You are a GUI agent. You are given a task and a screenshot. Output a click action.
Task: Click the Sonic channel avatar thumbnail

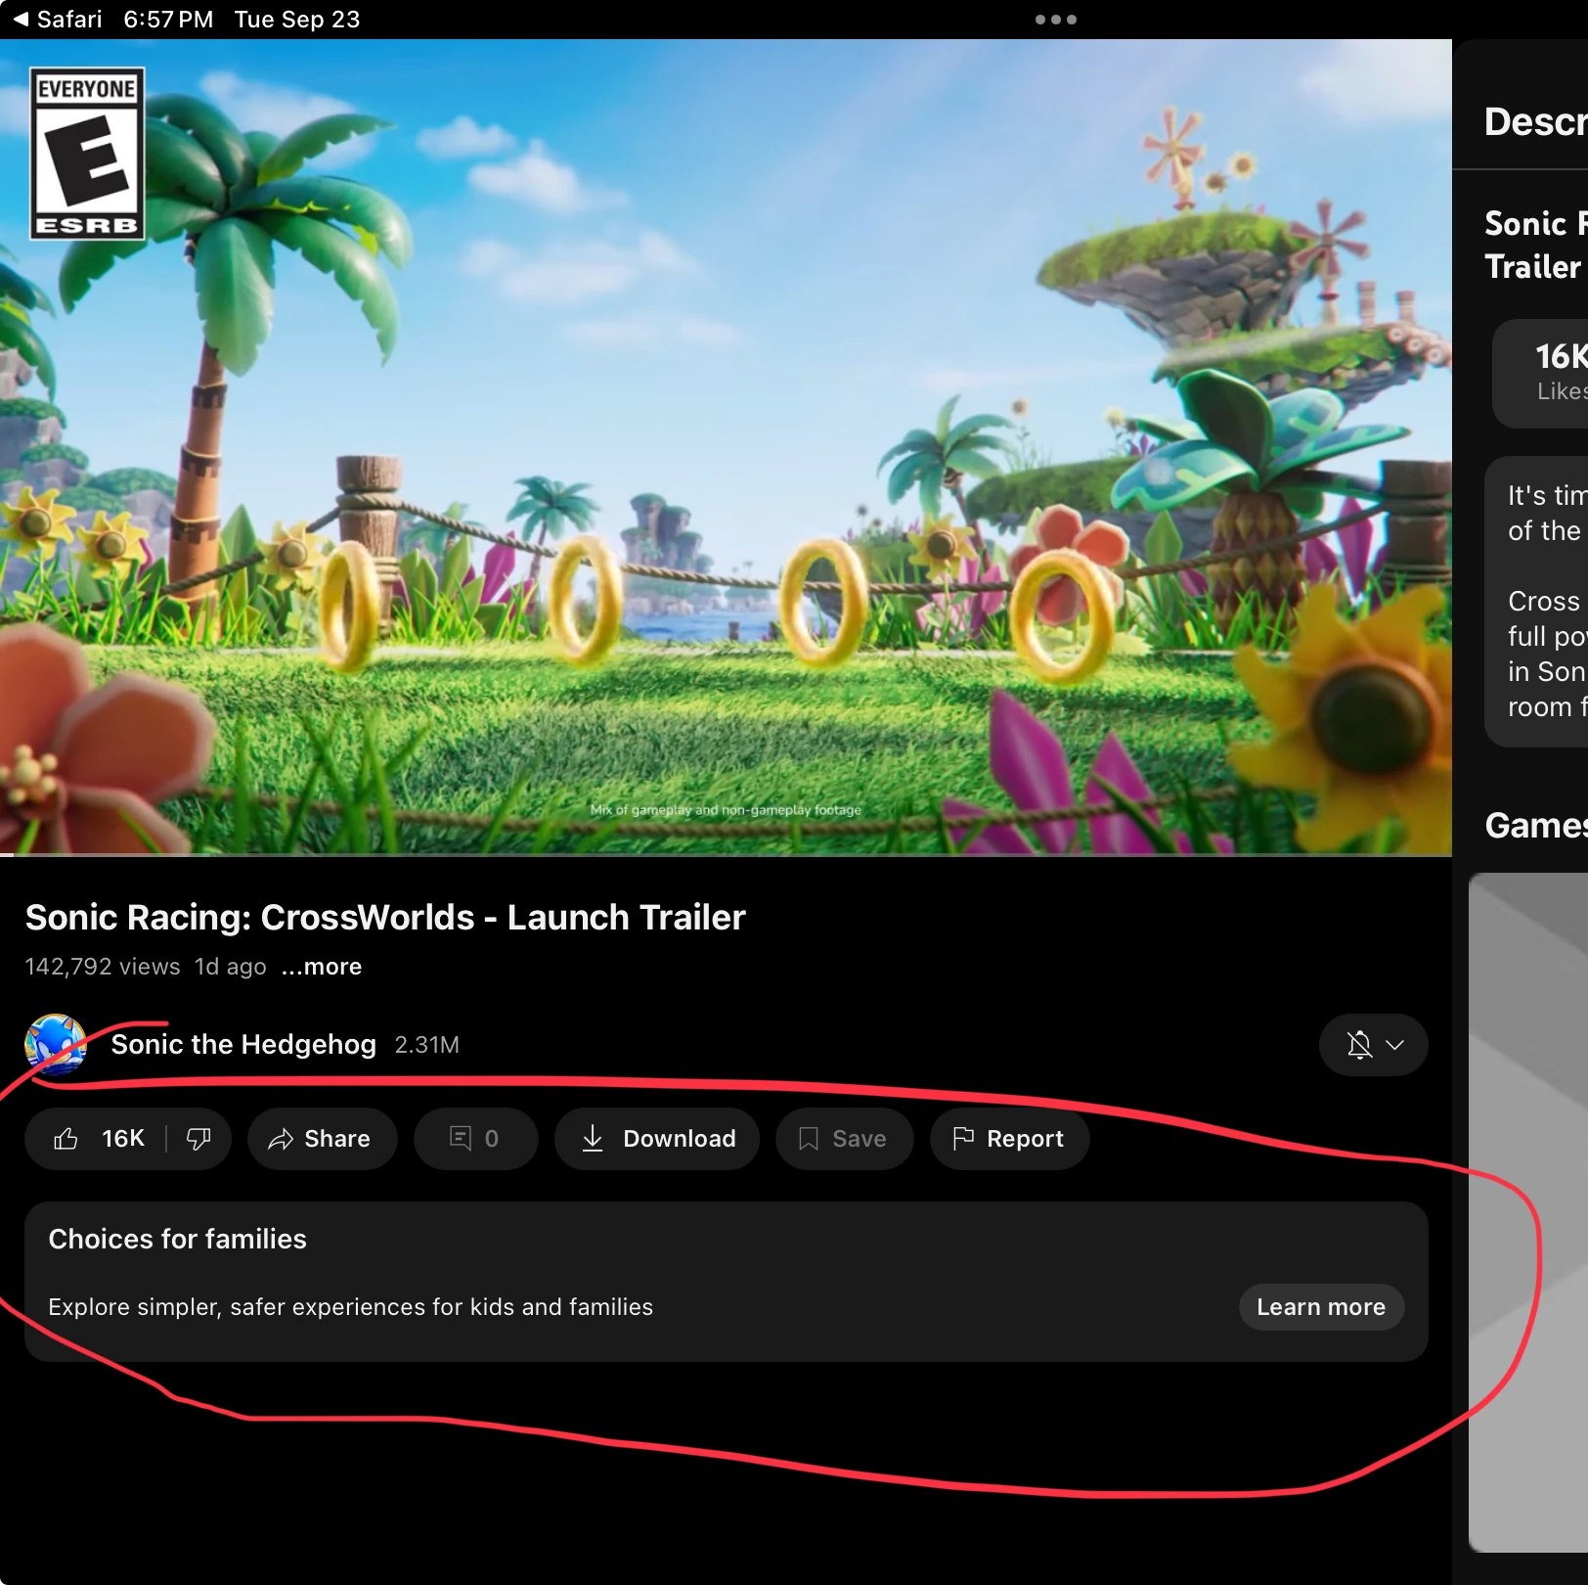(56, 1044)
